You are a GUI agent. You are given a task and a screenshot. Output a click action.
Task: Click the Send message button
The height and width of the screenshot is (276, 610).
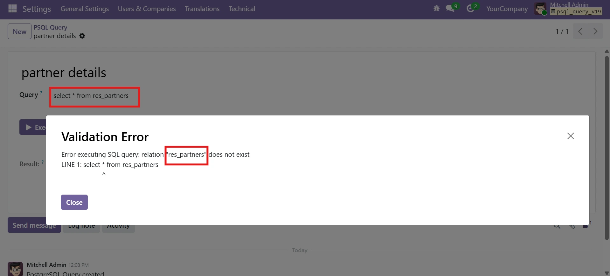(34, 225)
